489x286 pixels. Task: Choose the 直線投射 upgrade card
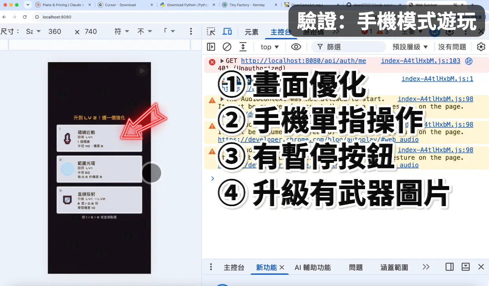(x=99, y=200)
